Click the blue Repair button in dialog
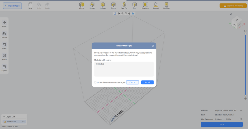 (147, 82)
